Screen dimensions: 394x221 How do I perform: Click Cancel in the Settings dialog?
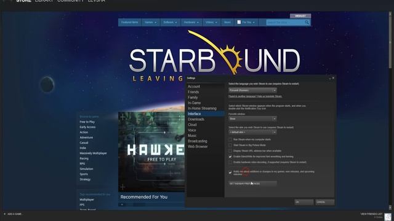click(325, 202)
